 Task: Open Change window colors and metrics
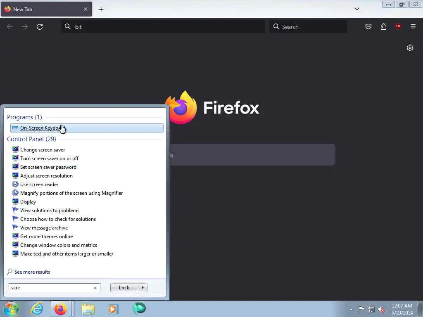point(59,245)
